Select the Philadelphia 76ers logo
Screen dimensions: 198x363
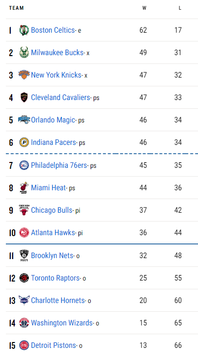pos(24,165)
